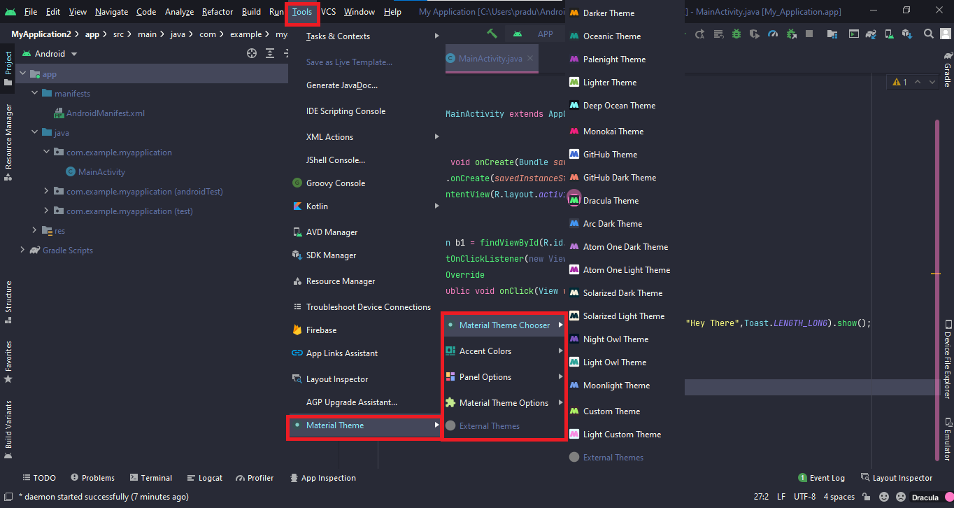Click the Stop square toolbar icon
This screenshot has width=954, height=508.
click(x=809, y=34)
